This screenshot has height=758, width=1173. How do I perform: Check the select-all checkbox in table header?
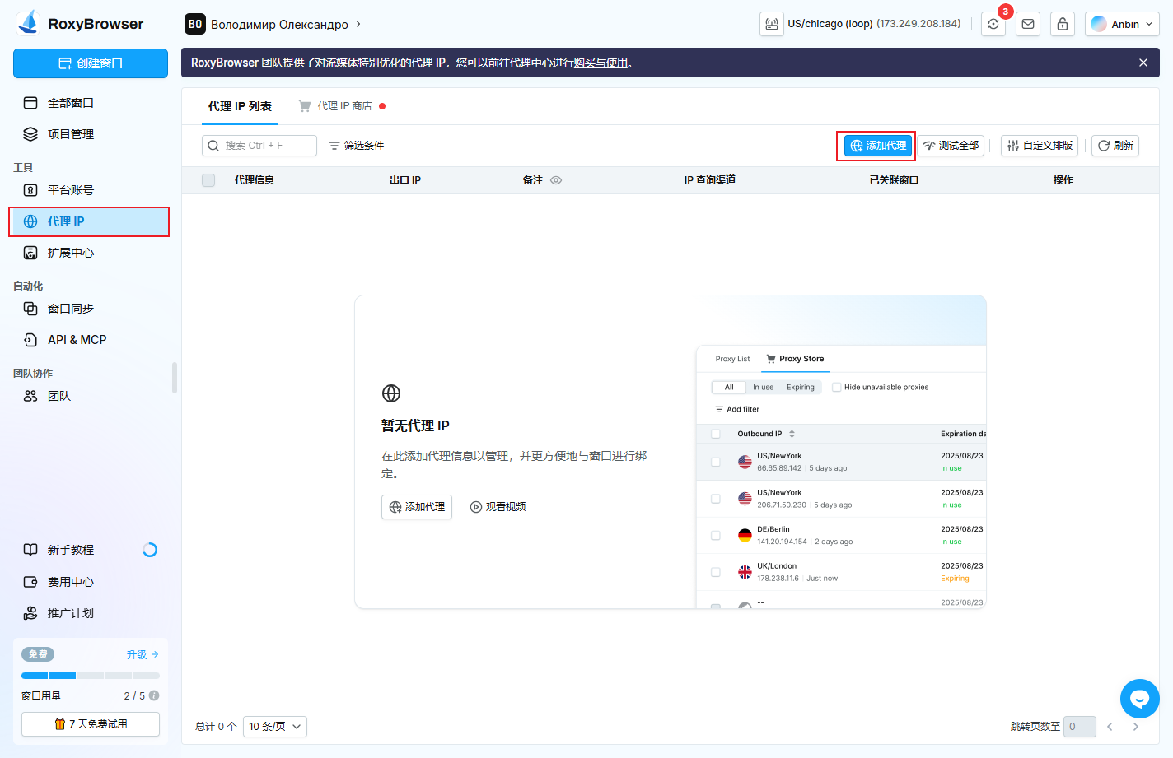(208, 180)
